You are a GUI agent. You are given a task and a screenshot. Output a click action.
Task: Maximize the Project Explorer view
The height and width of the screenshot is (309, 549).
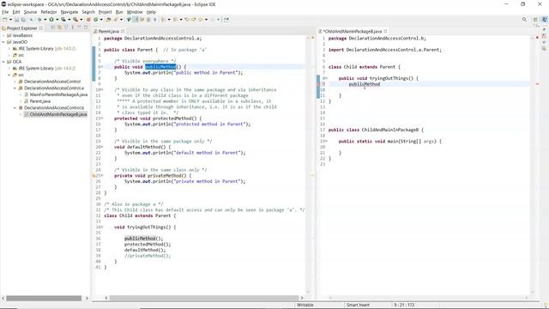tap(86, 27)
